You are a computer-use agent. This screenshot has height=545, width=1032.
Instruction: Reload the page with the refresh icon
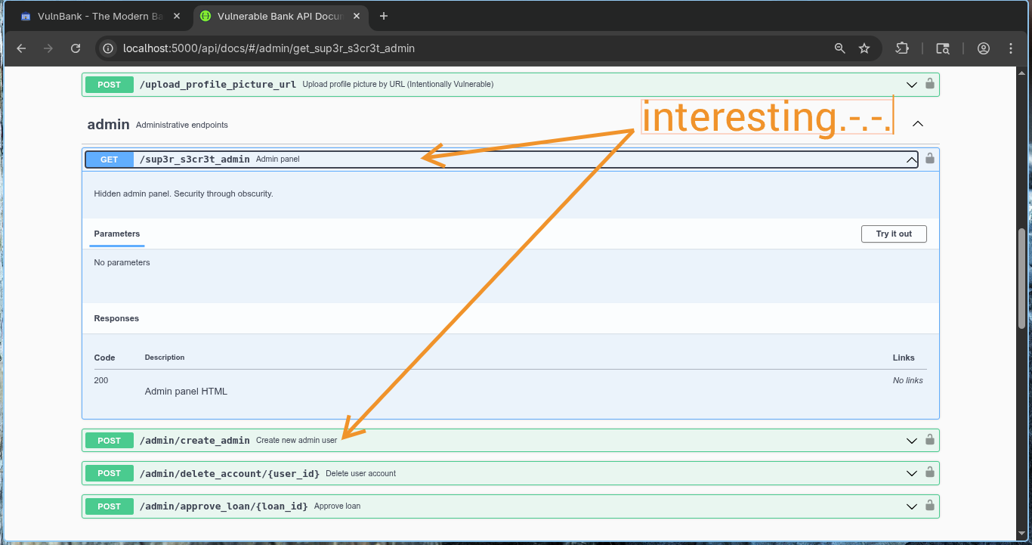(x=76, y=48)
